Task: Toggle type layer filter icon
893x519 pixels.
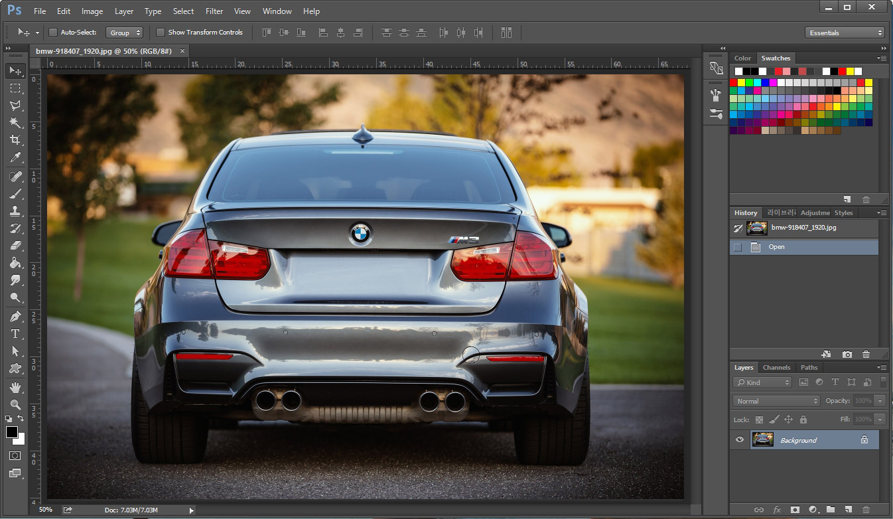Action: tap(835, 382)
